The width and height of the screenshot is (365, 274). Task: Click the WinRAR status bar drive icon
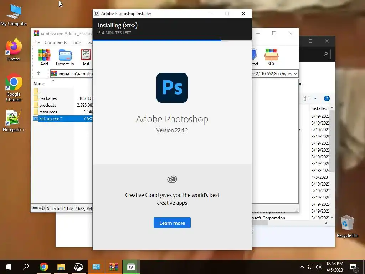point(35,208)
